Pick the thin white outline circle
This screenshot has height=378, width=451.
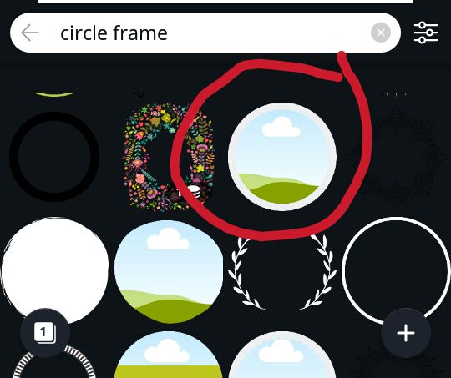[x=397, y=270]
